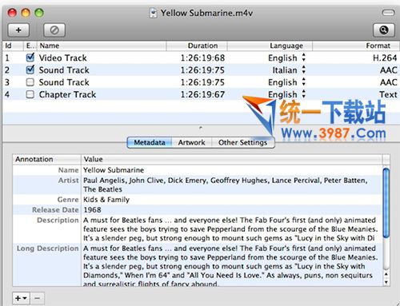Select the Genre annotation label
The image size is (400, 306).
pyautogui.click(x=68, y=200)
